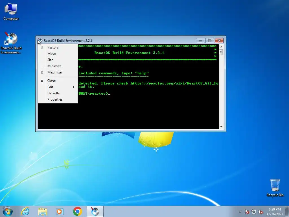Click the ReactOS Build Environment 2.2.1 window title
Image resolution: width=289 pixels, height=217 pixels.
click(68, 41)
